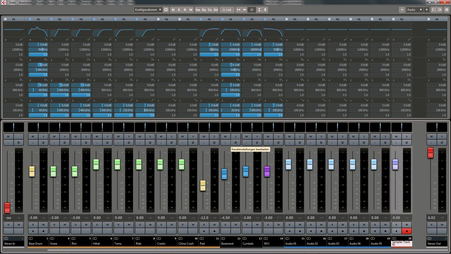Mute the Stereo Out channel
The height and width of the screenshot is (254, 451).
[432, 137]
